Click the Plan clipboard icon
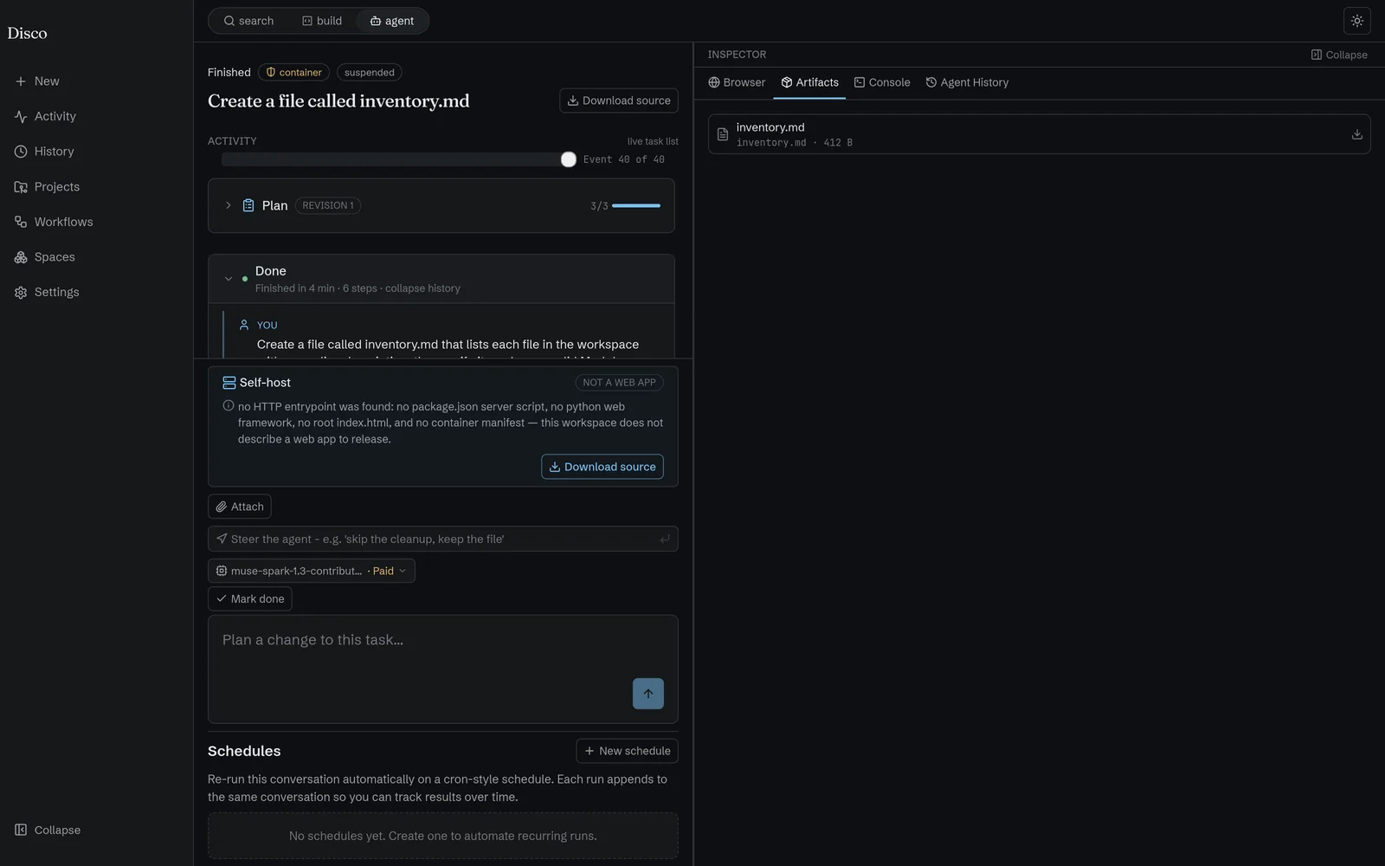This screenshot has width=1385, height=866. click(x=248, y=206)
